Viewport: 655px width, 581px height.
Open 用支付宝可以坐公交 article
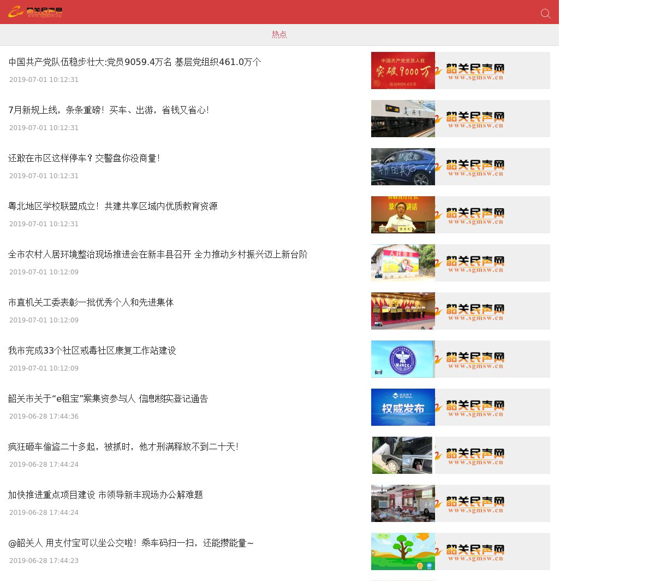pos(131,543)
